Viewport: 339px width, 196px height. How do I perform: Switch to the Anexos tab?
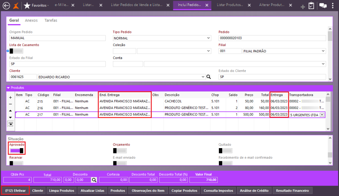[31, 20]
